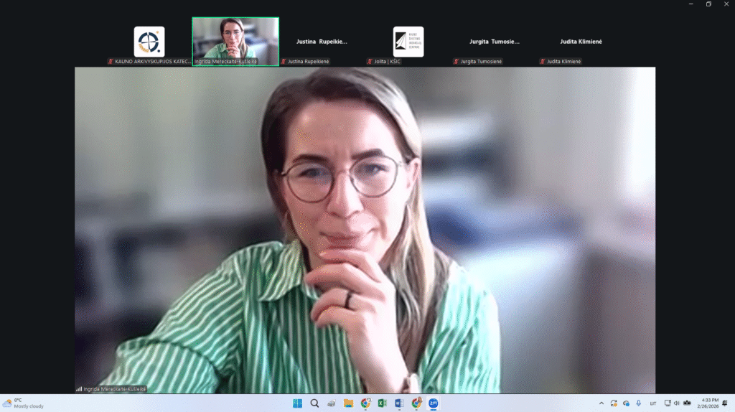The image size is (735, 412).
Task: Switch to Excel in the taskbar
Action: click(x=383, y=403)
